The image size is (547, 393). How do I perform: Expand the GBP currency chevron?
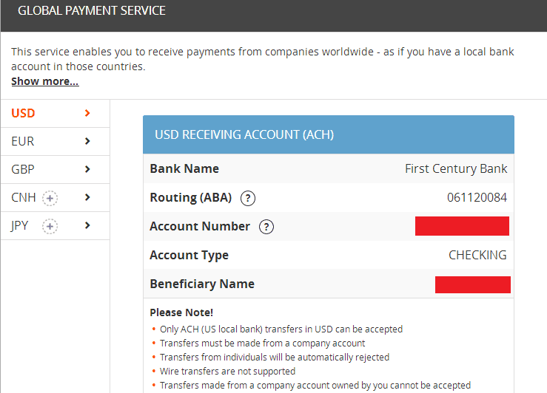point(87,169)
